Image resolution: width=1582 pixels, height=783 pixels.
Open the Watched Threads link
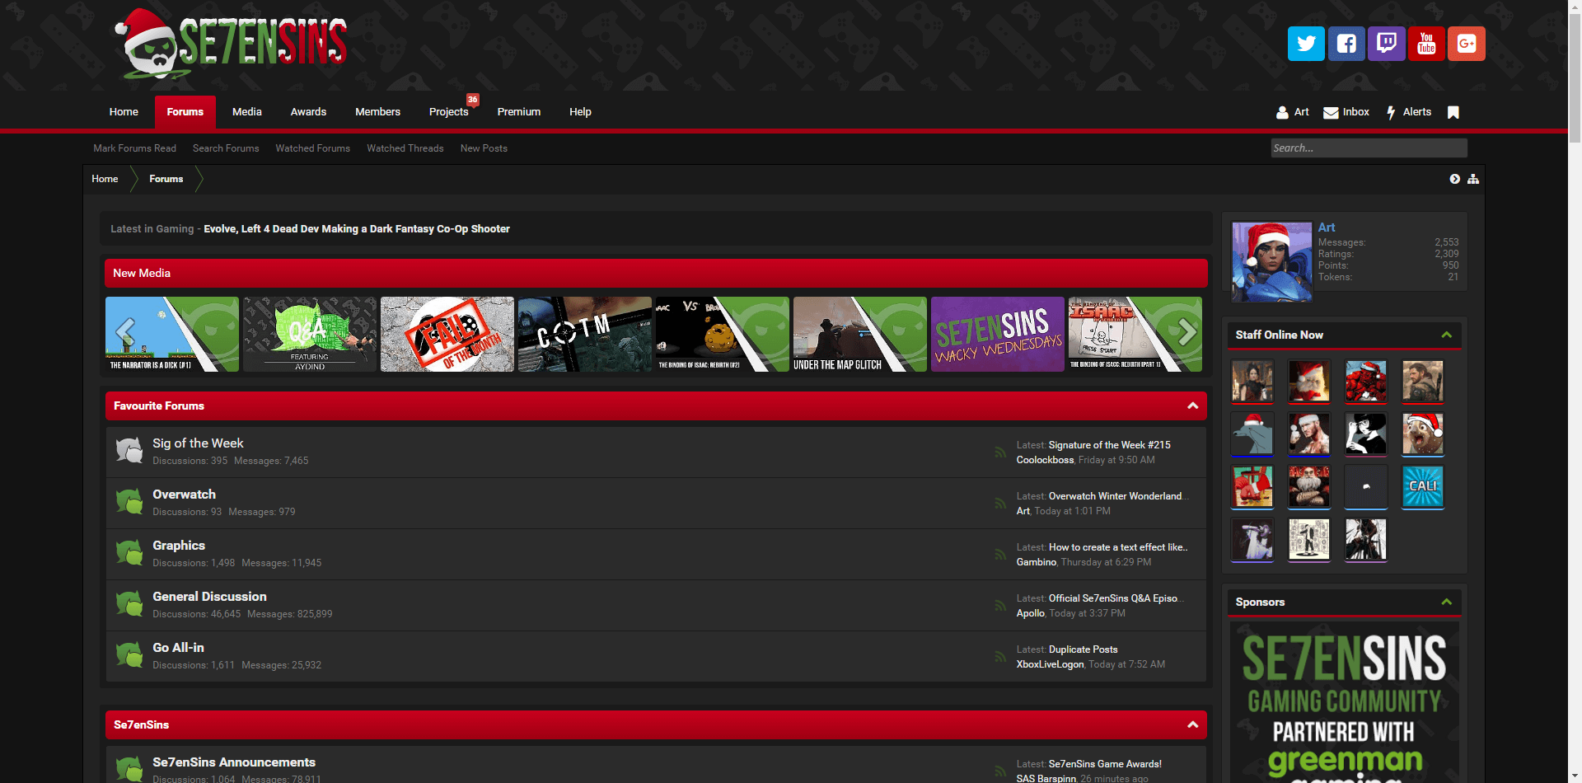(405, 148)
